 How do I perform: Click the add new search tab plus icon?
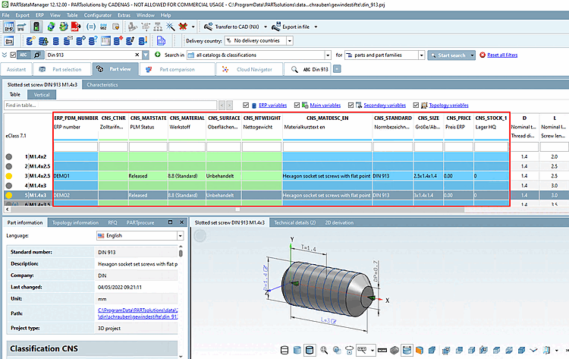tap(337, 69)
